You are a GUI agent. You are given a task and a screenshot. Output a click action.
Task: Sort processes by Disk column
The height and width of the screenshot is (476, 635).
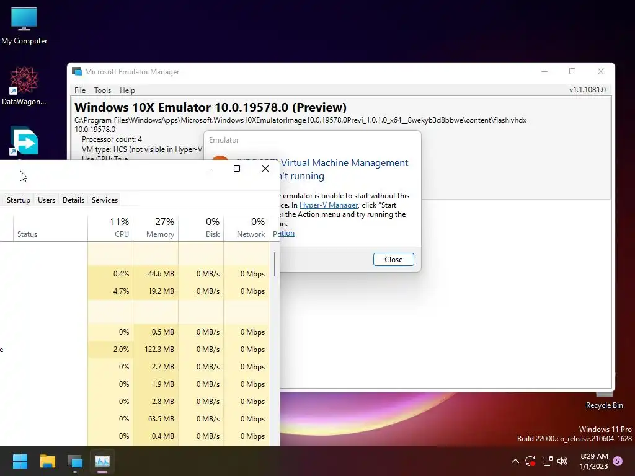pos(202,229)
